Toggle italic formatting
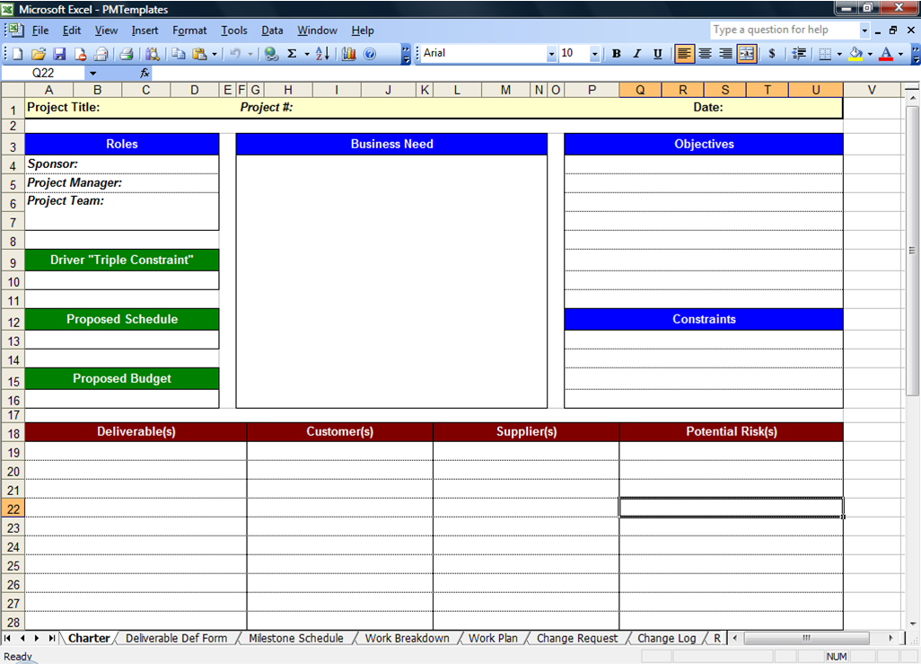The height and width of the screenshot is (664, 921). (x=636, y=53)
